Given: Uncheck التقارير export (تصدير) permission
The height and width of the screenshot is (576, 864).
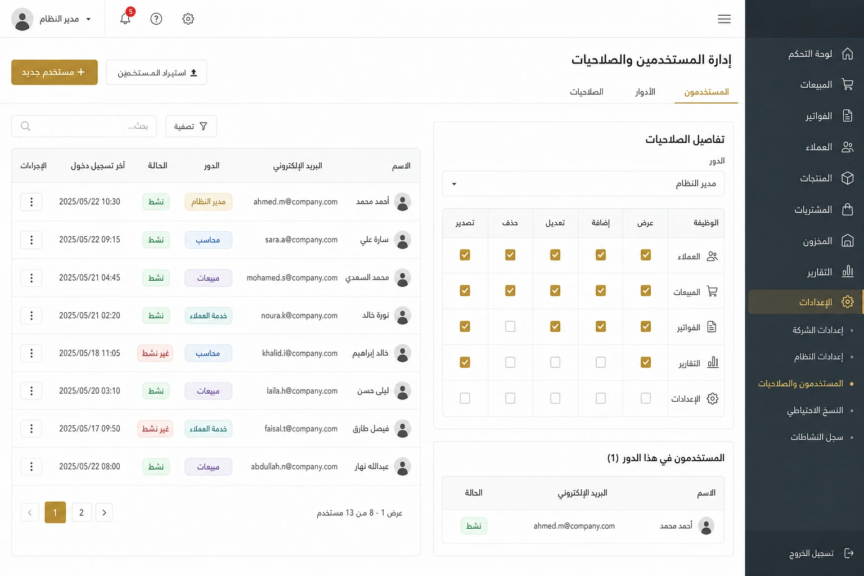Looking at the screenshot, I should pyautogui.click(x=465, y=362).
